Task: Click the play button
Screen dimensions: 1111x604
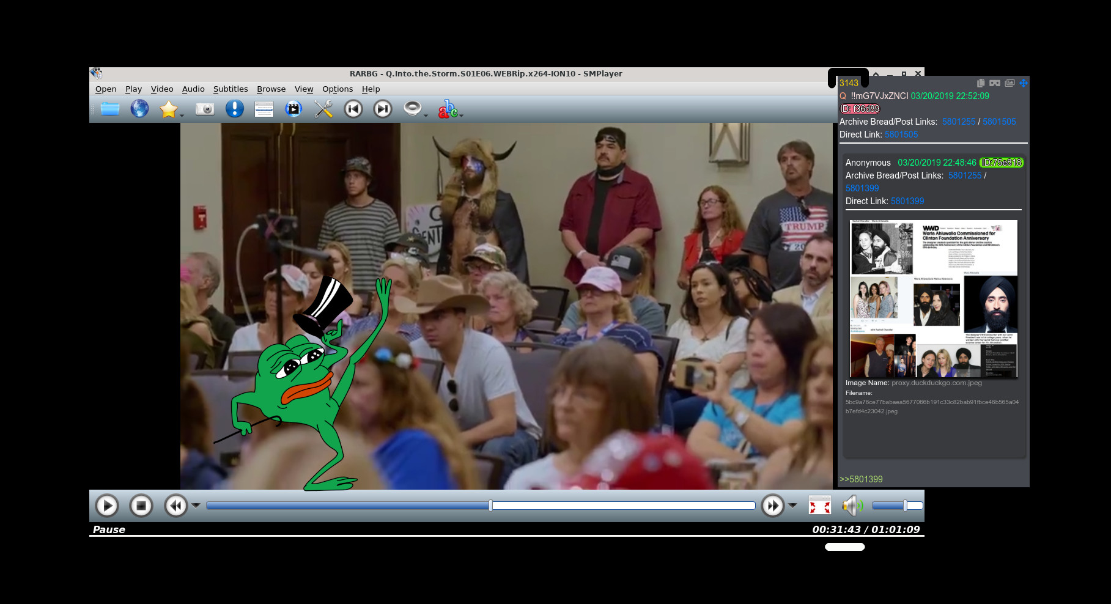Action: [107, 506]
